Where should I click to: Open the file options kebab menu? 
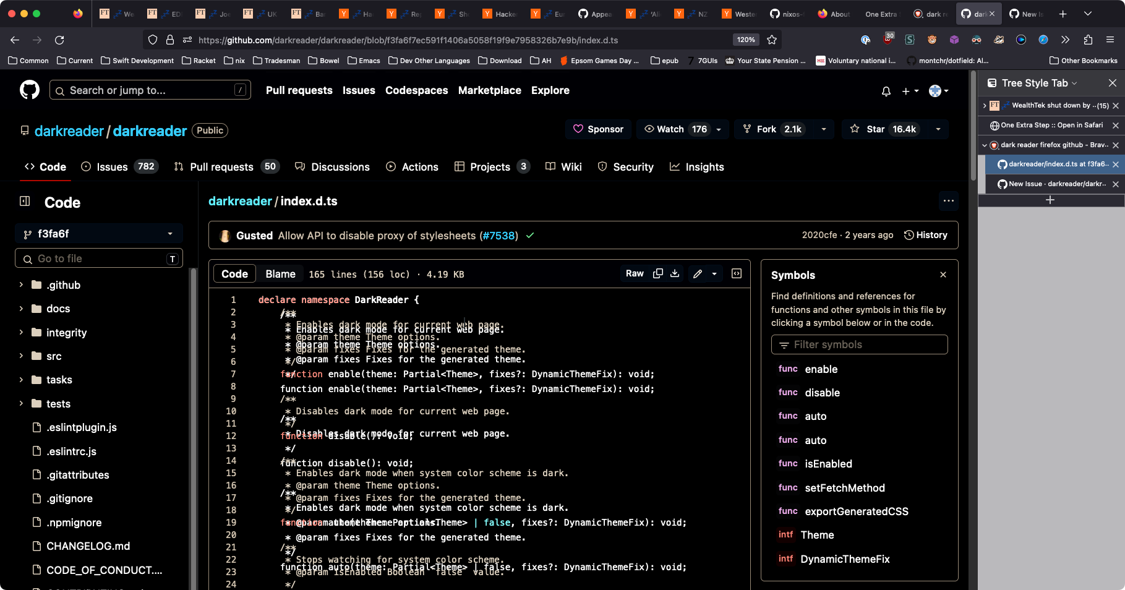(x=949, y=201)
